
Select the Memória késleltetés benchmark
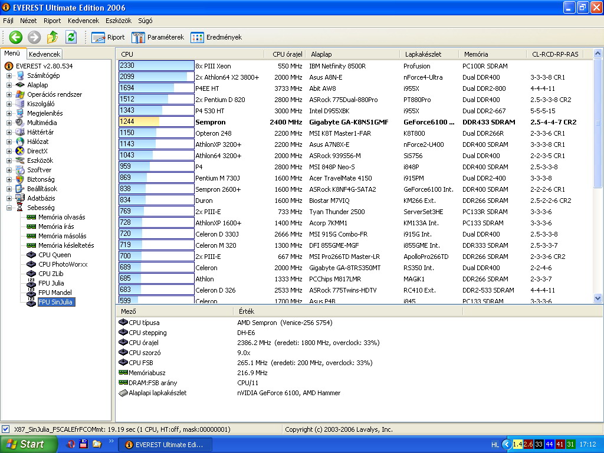tap(66, 245)
